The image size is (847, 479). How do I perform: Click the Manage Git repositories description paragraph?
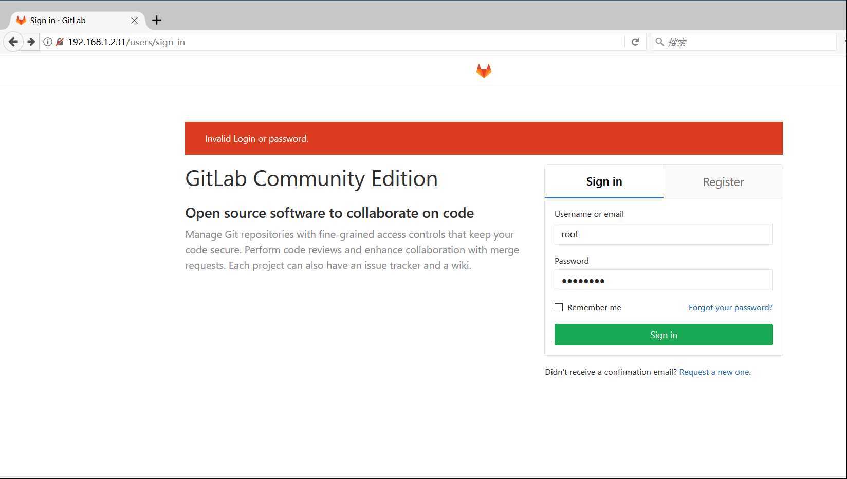[352, 250]
